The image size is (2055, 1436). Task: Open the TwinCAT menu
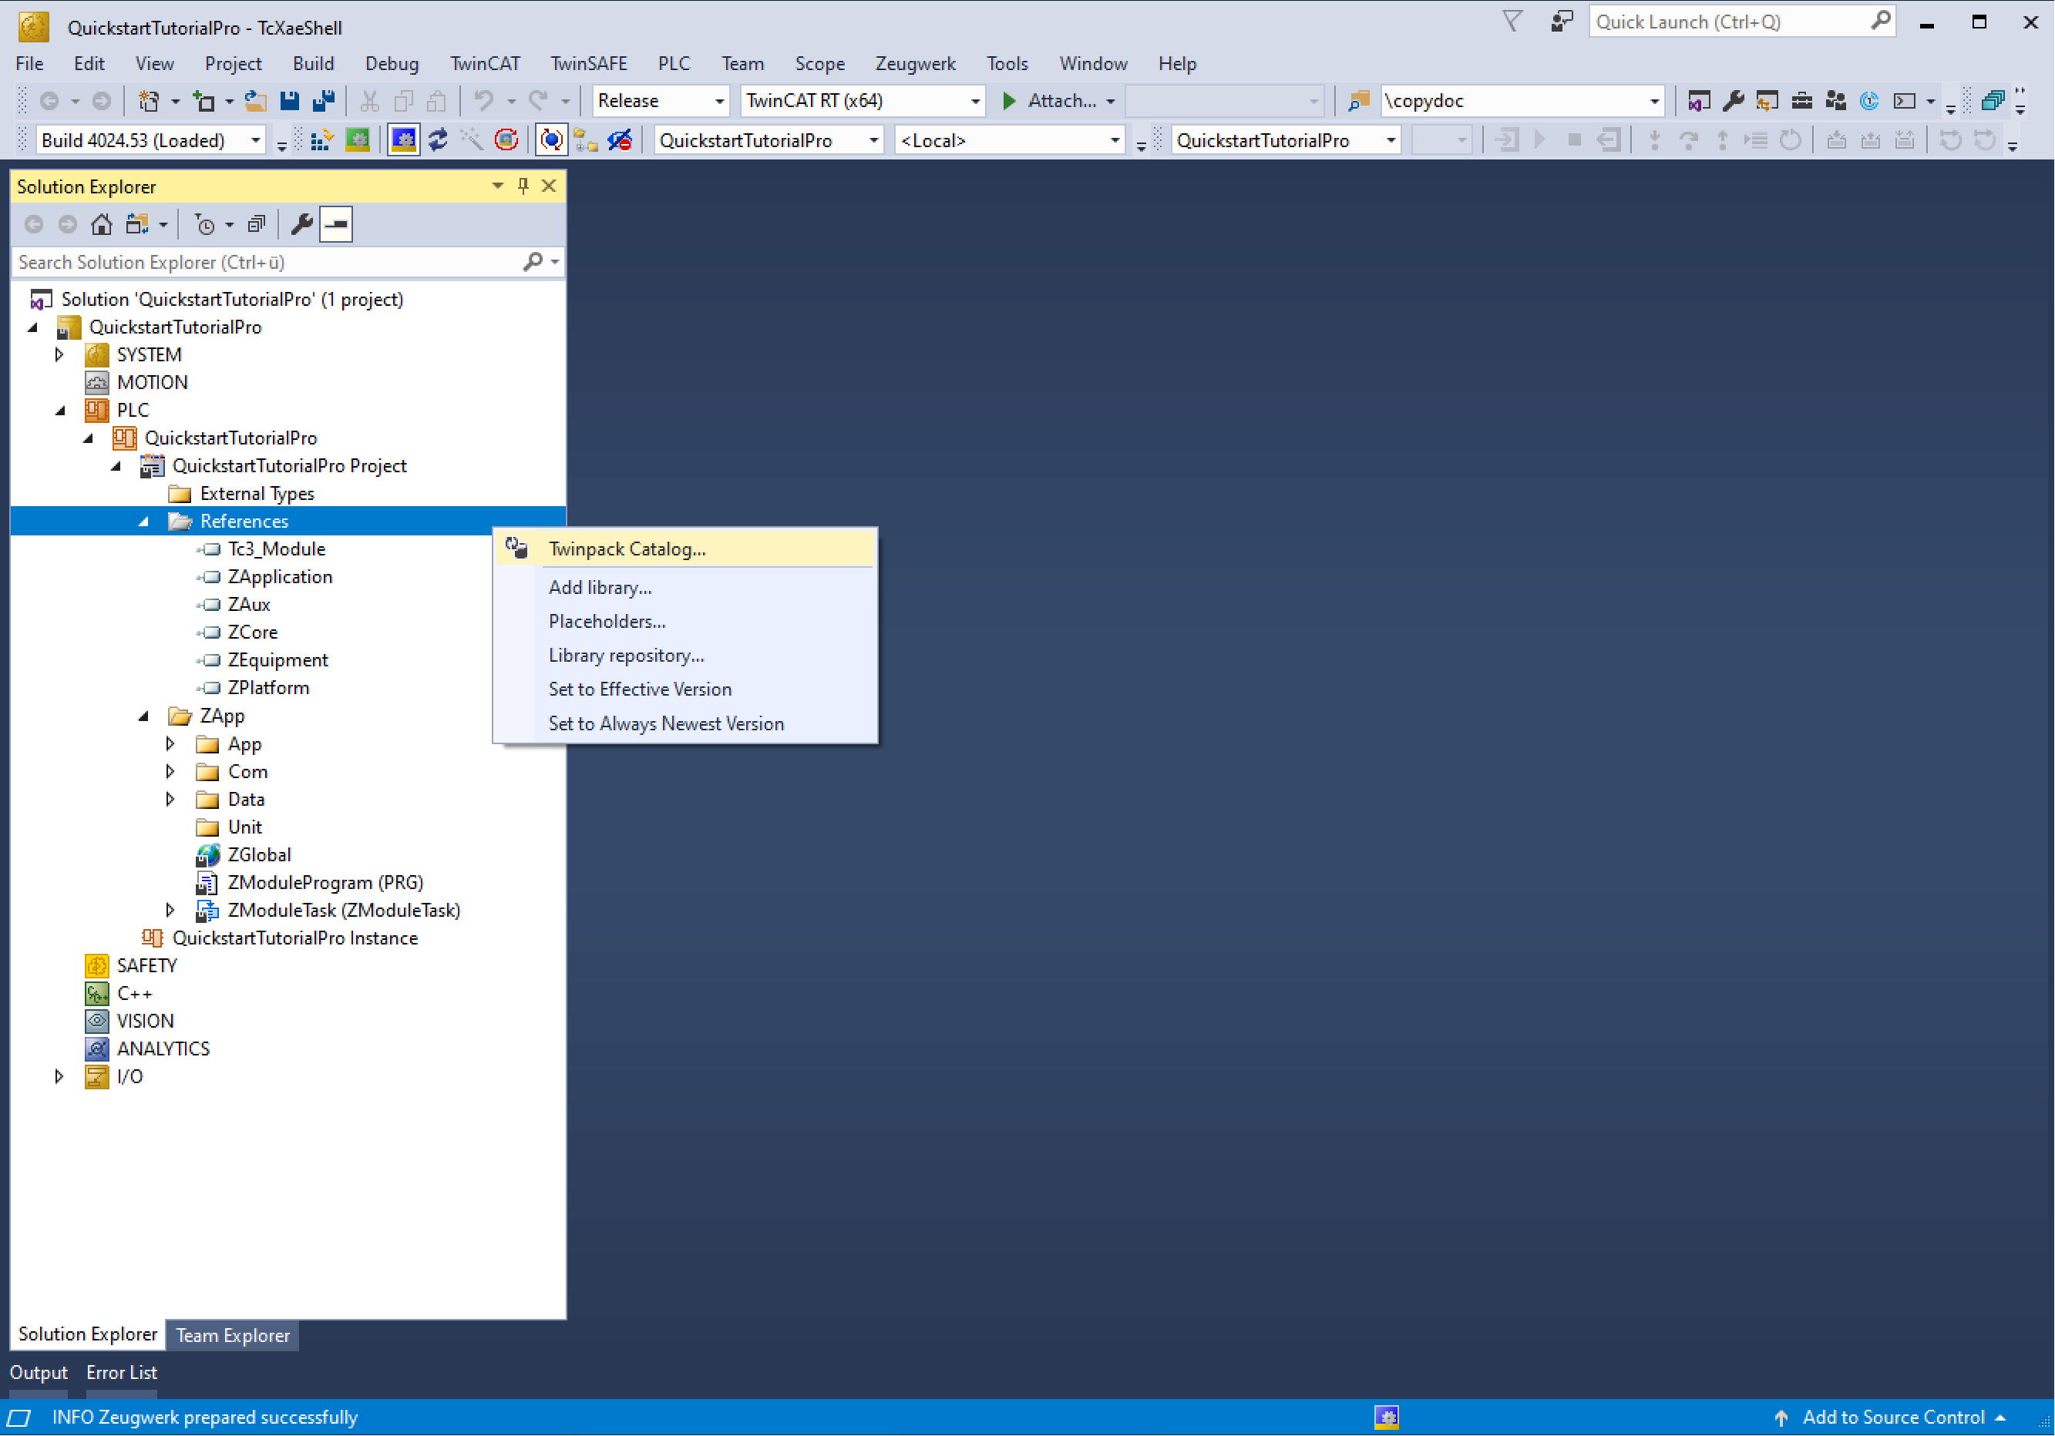[485, 63]
